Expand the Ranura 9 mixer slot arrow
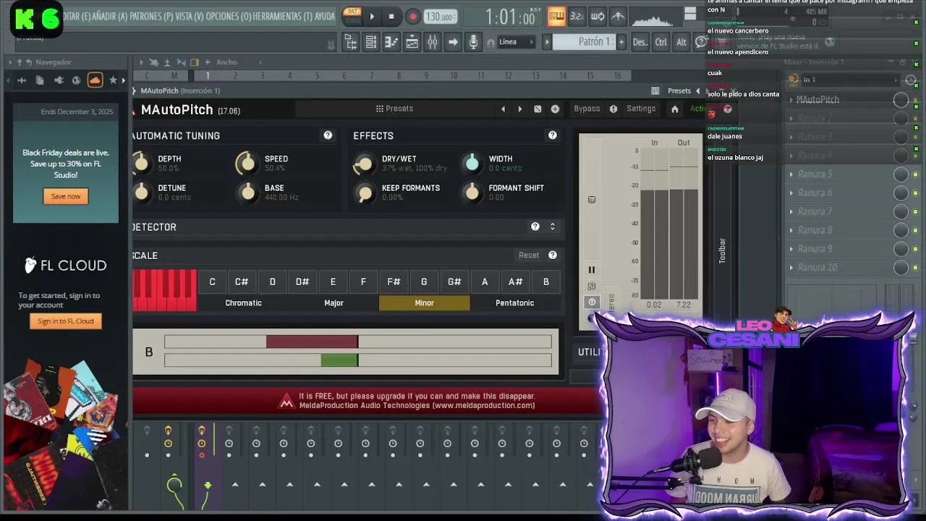The image size is (926, 521). (791, 249)
